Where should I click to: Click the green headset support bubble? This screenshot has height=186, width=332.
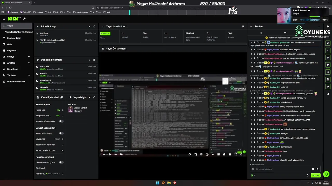coord(326,174)
